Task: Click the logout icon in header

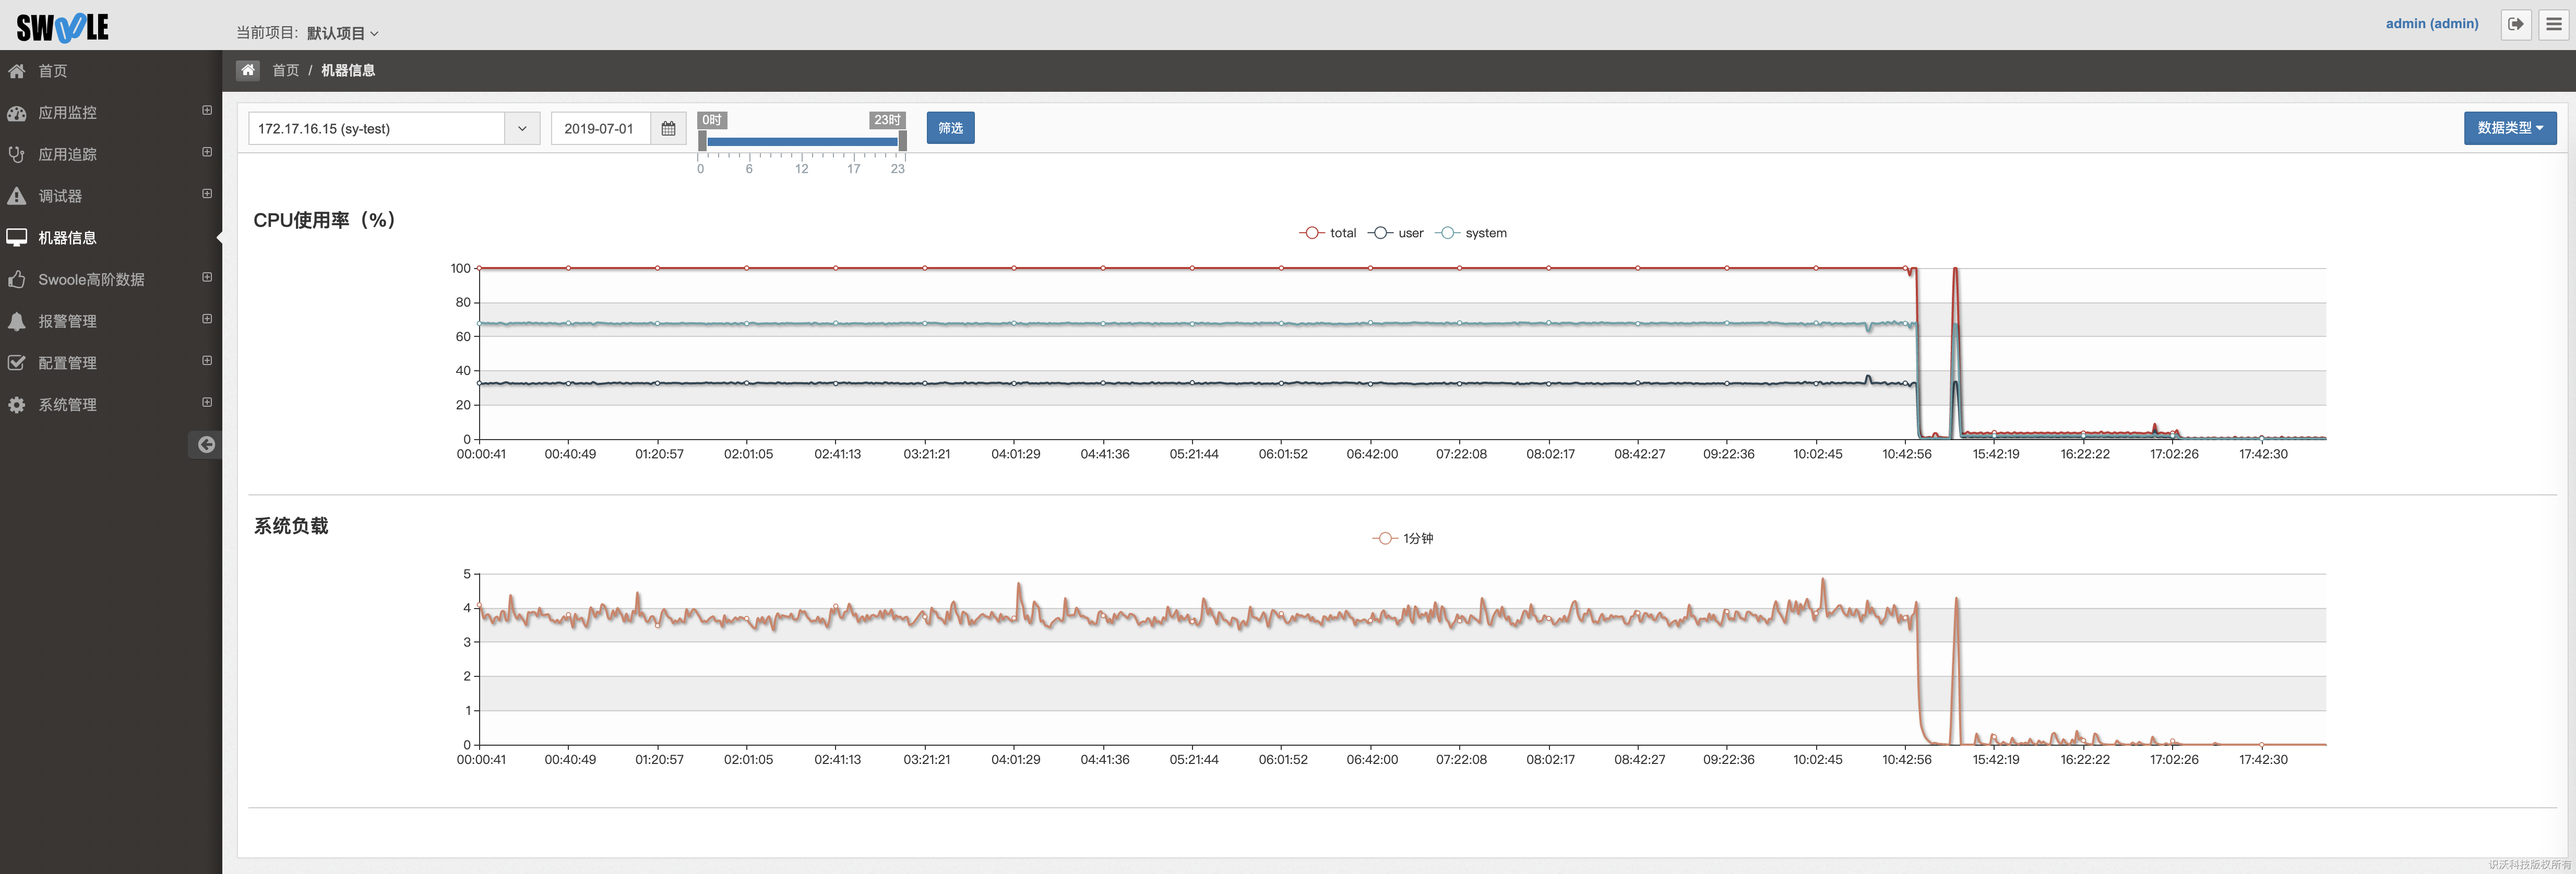Action: (x=2515, y=24)
